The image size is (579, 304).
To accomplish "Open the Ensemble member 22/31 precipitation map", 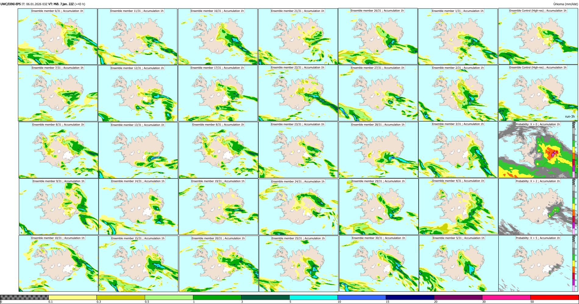I will (x=298, y=93).
